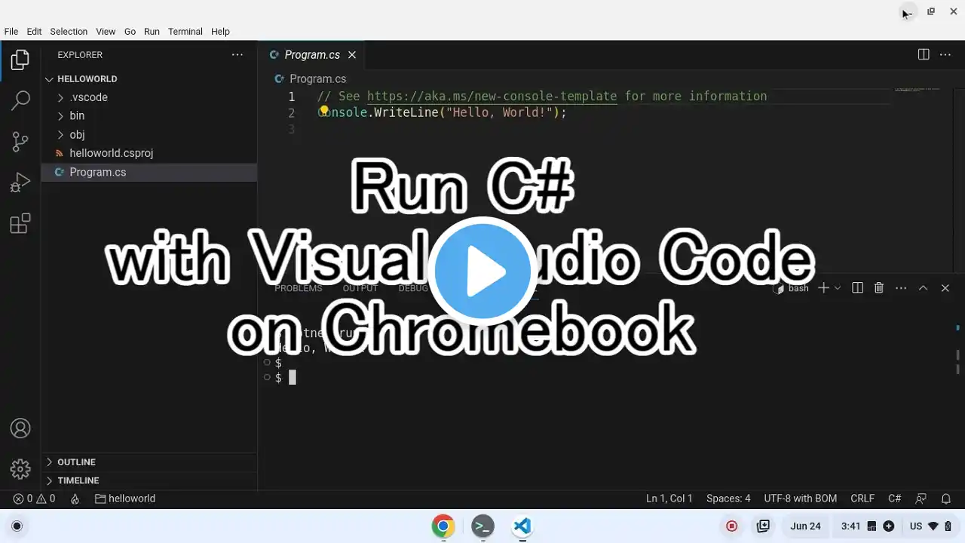
Task: Open the Run and Debug view
Action: tap(20, 183)
